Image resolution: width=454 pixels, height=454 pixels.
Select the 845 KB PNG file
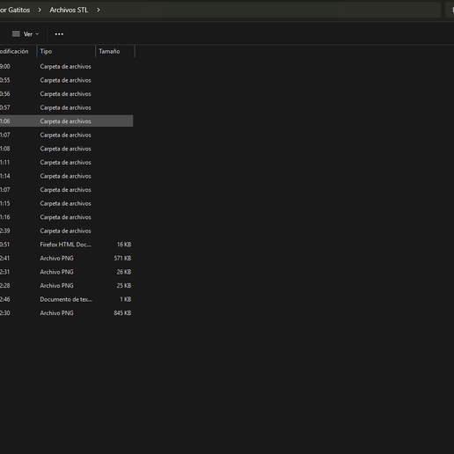[66, 313]
